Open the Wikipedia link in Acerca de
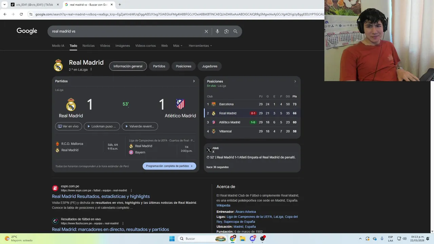 click(x=223, y=205)
